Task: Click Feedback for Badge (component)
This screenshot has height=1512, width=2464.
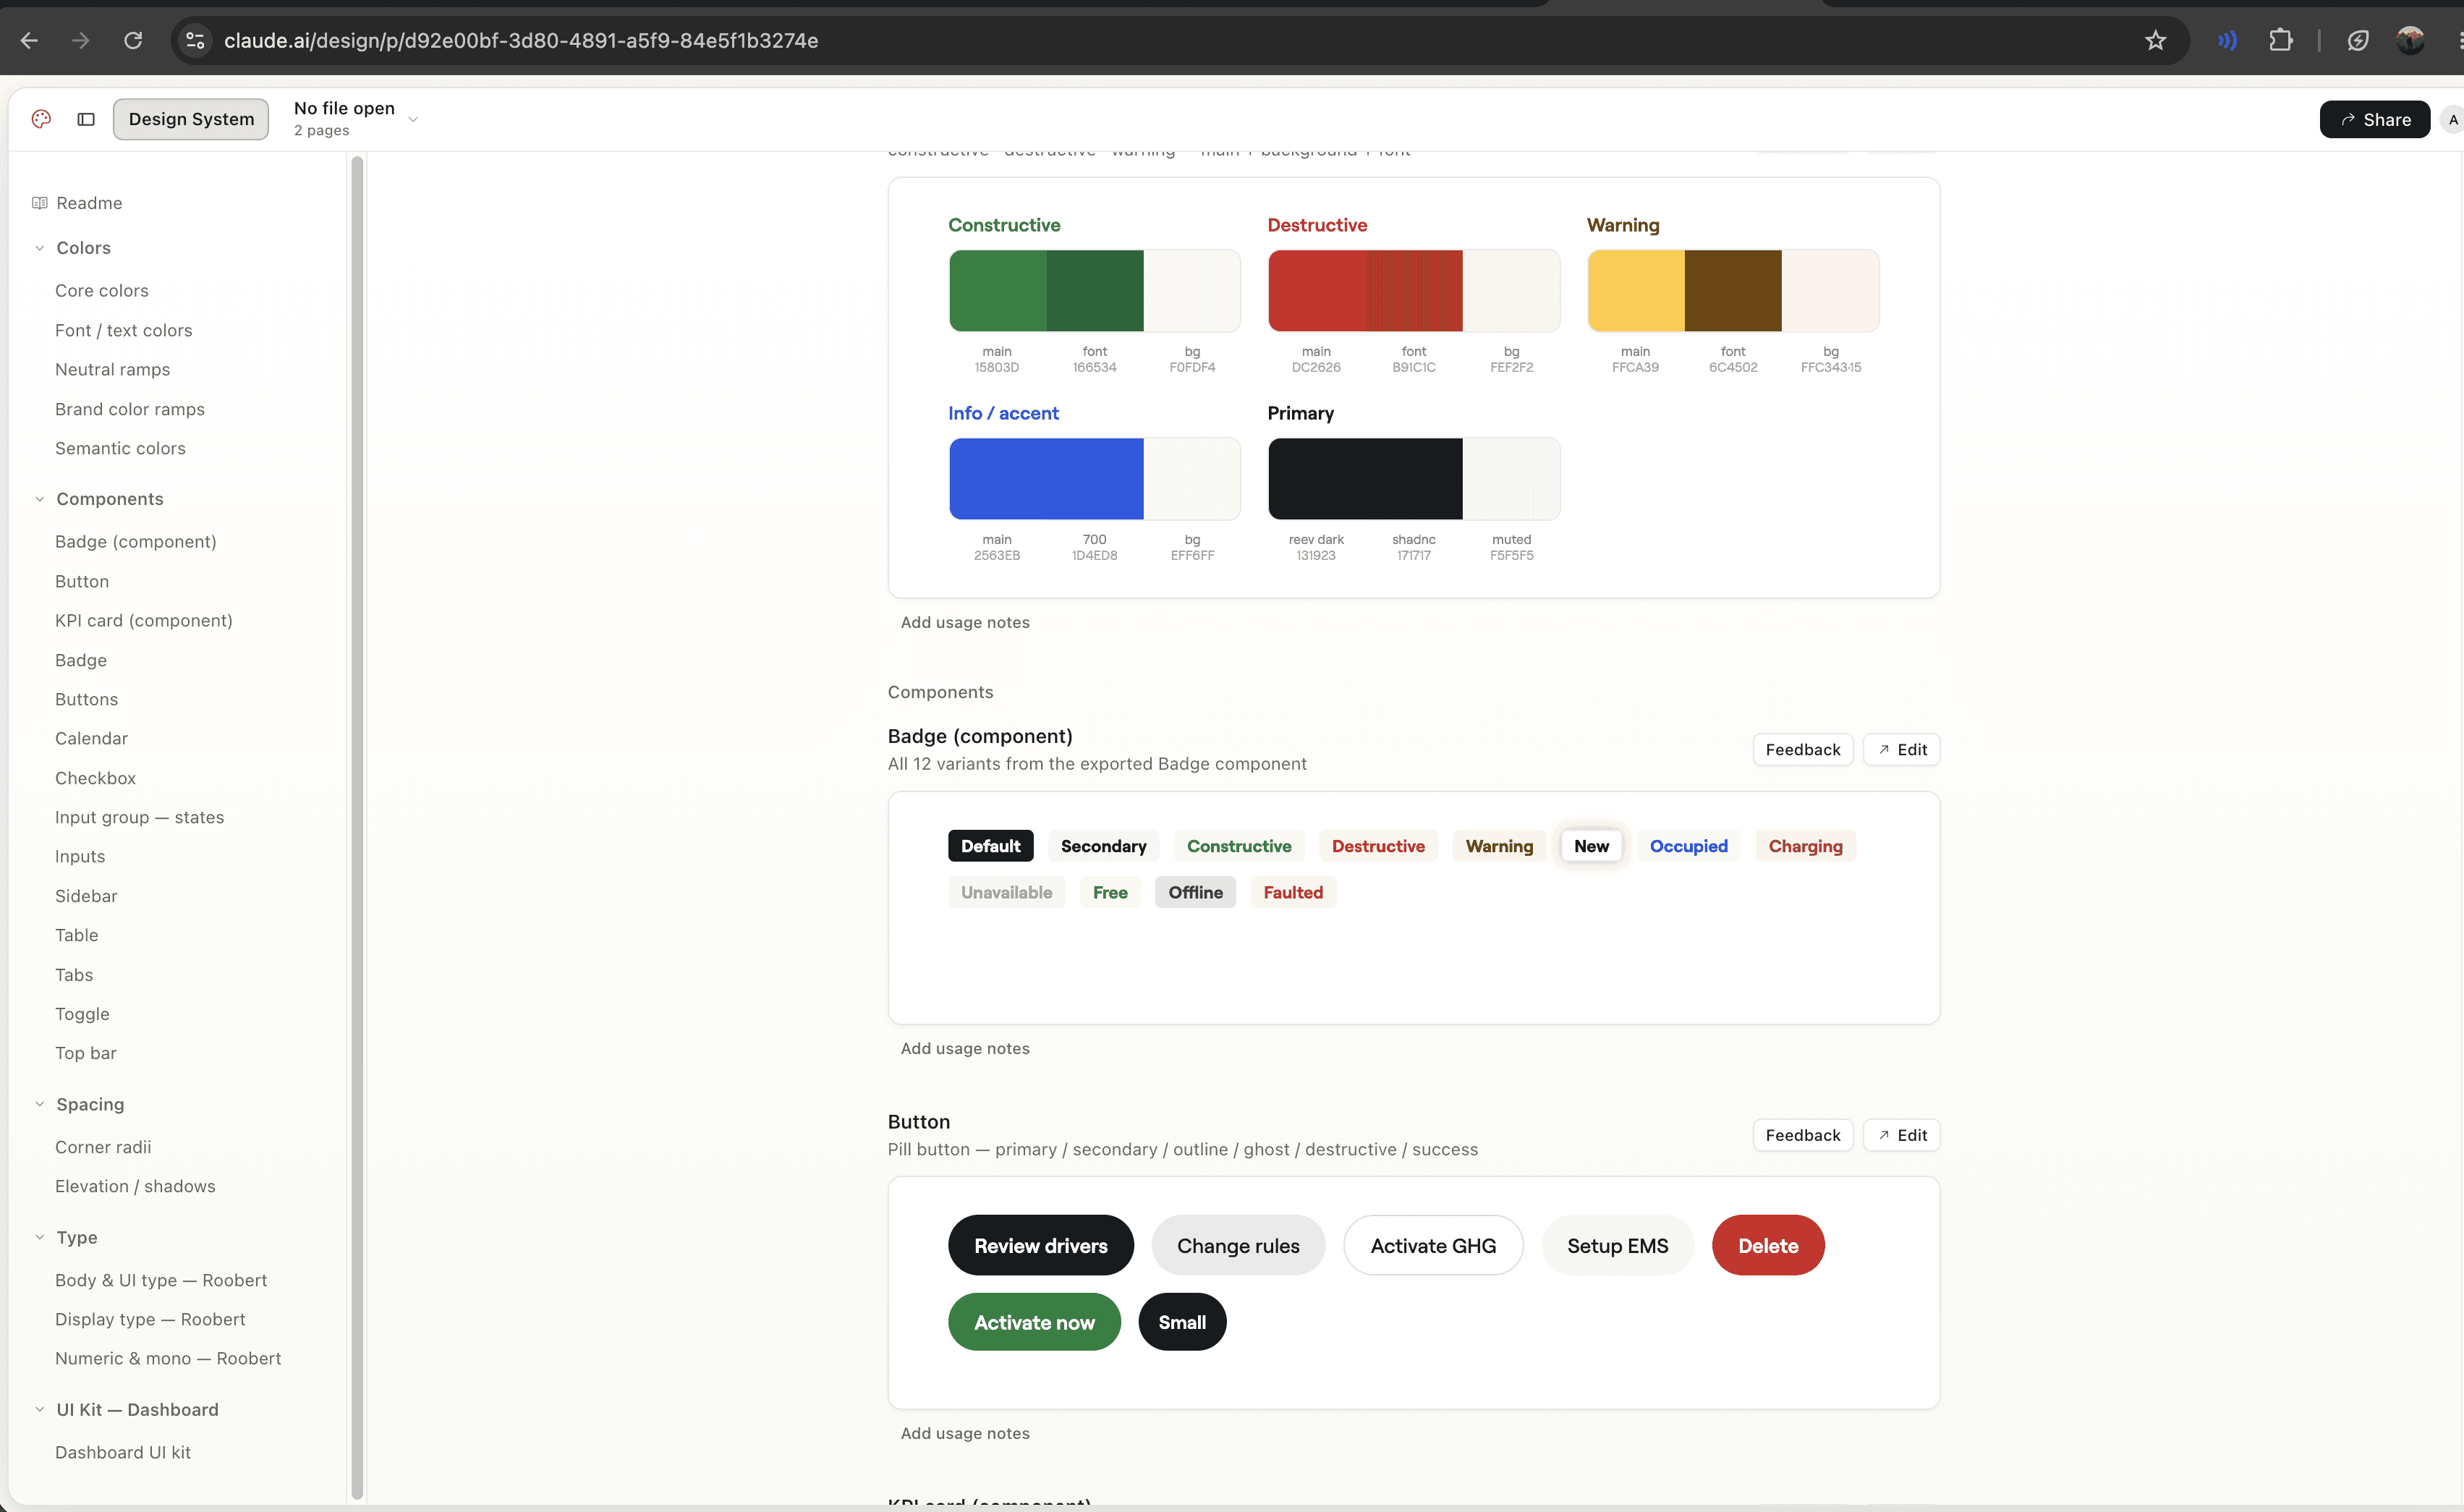Action: click(1803, 750)
